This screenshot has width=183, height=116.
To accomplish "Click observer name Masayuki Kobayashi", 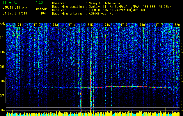I will click(104, 3).
